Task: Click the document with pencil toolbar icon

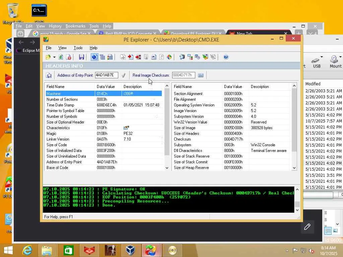Action: click(154, 57)
